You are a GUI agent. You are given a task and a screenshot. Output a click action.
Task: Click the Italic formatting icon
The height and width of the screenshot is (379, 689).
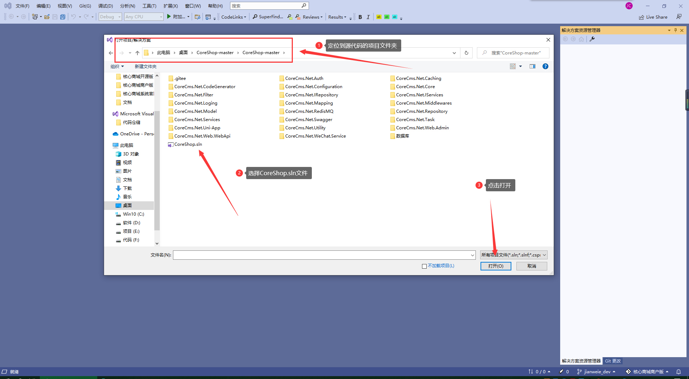click(x=368, y=17)
